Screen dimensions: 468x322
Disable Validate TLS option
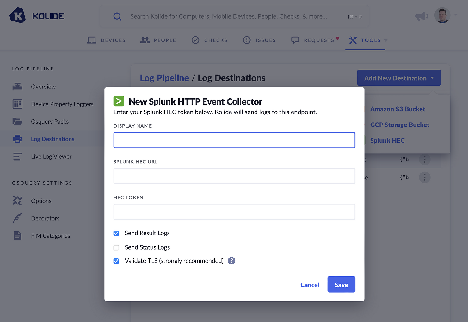(x=116, y=261)
